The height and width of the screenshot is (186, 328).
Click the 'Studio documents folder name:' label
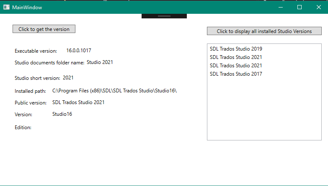tap(49, 63)
